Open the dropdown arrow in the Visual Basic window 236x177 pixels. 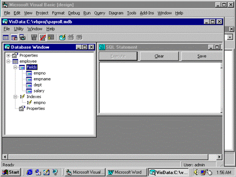point(230,37)
